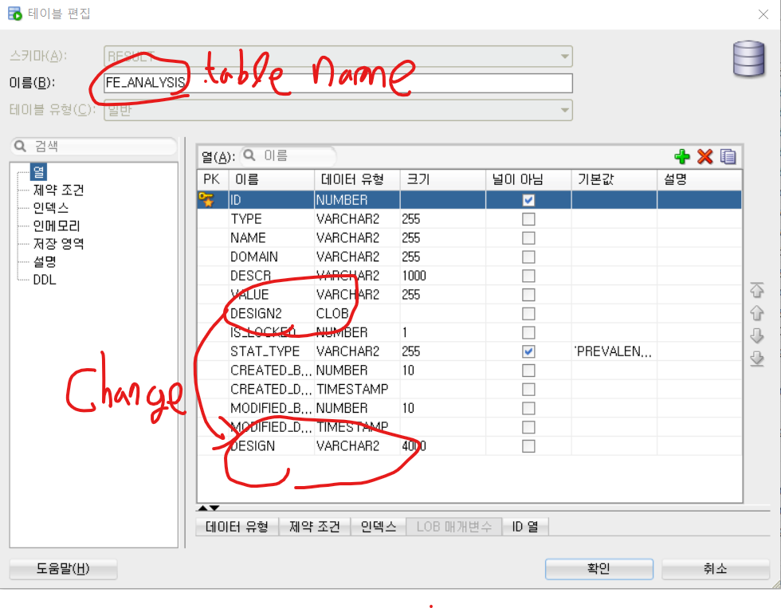Click the database icon in the top right corner
This screenshot has width=781, height=608.
pos(748,59)
